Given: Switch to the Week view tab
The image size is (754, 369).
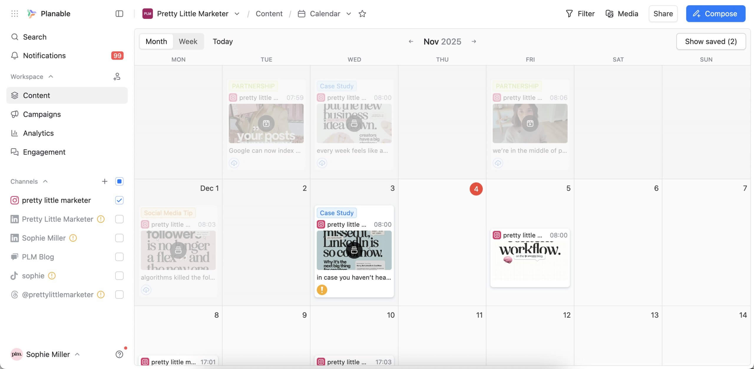Looking at the screenshot, I should click(x=188, y=41).
